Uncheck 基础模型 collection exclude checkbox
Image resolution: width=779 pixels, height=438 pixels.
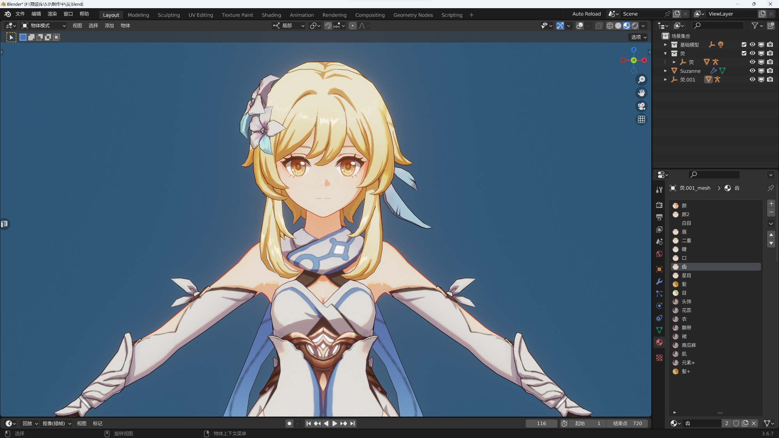pyautogui.click(x=744, y=45)
